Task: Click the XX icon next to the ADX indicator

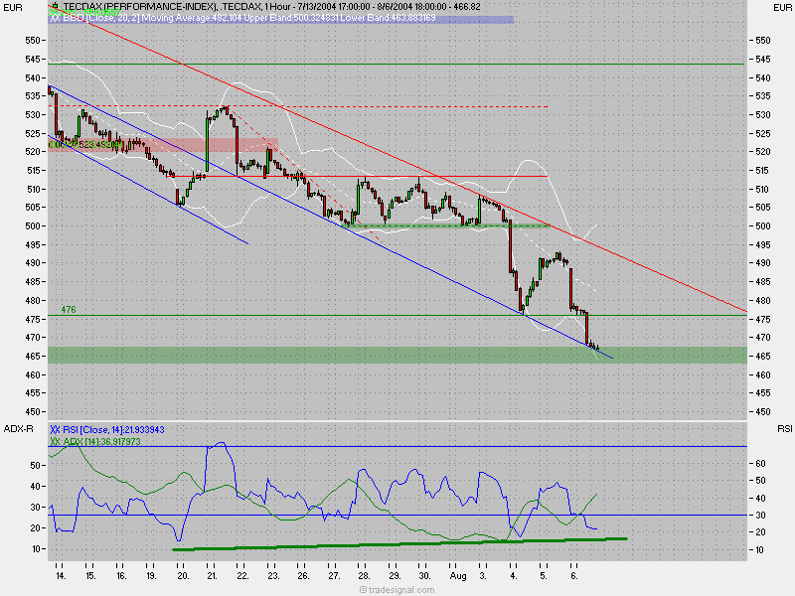Action: [54, 443]
